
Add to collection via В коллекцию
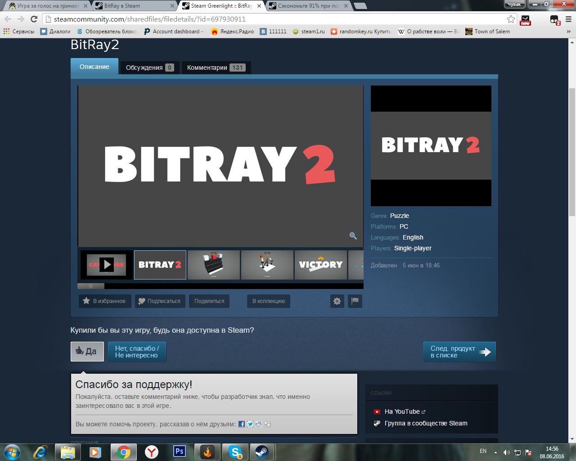click(269, 301)
